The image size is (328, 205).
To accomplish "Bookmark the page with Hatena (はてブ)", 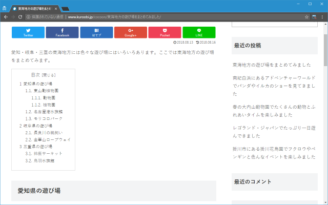I will (96, 33).
